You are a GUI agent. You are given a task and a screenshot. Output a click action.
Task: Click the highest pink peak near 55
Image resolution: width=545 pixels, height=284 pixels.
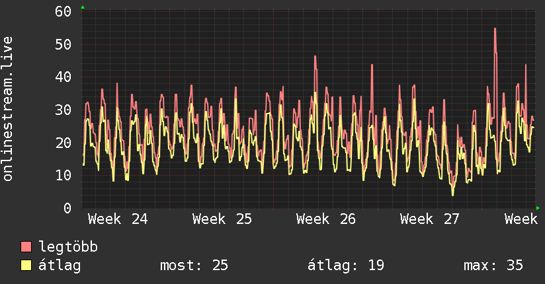pyautogui.click(x=495, y=29)
